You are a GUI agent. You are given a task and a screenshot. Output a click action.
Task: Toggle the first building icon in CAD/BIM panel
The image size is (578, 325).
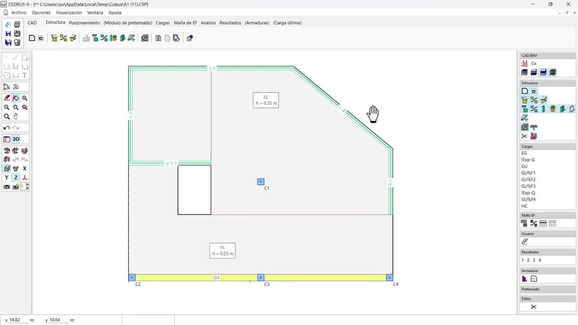tap(525, 73)
